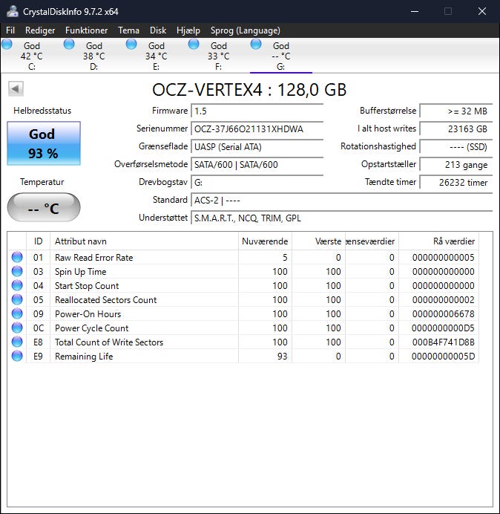
Task: Click status orb for Spin Up Time
Action: pos(17,271)
